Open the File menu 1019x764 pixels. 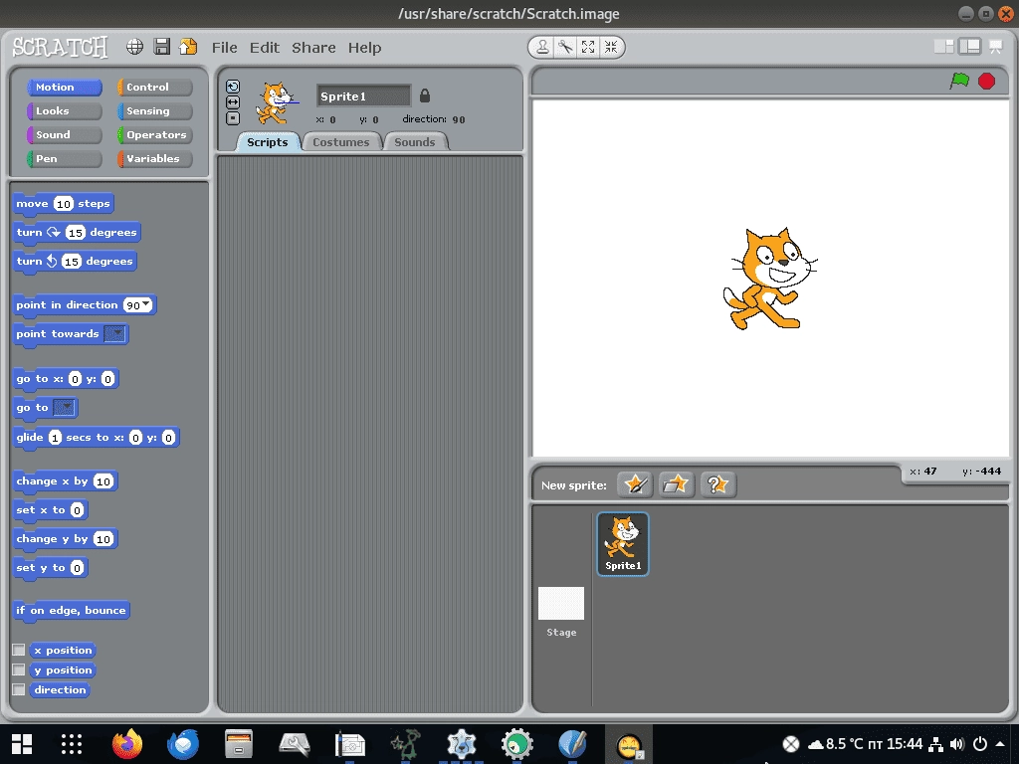pyautogui.click(x=224, y=48)
